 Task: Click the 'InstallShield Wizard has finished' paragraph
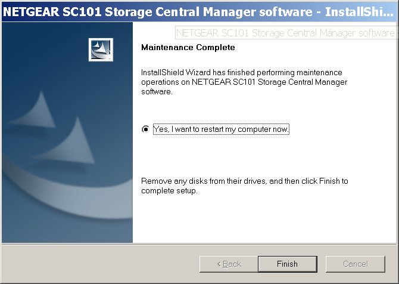coord(244,82)
